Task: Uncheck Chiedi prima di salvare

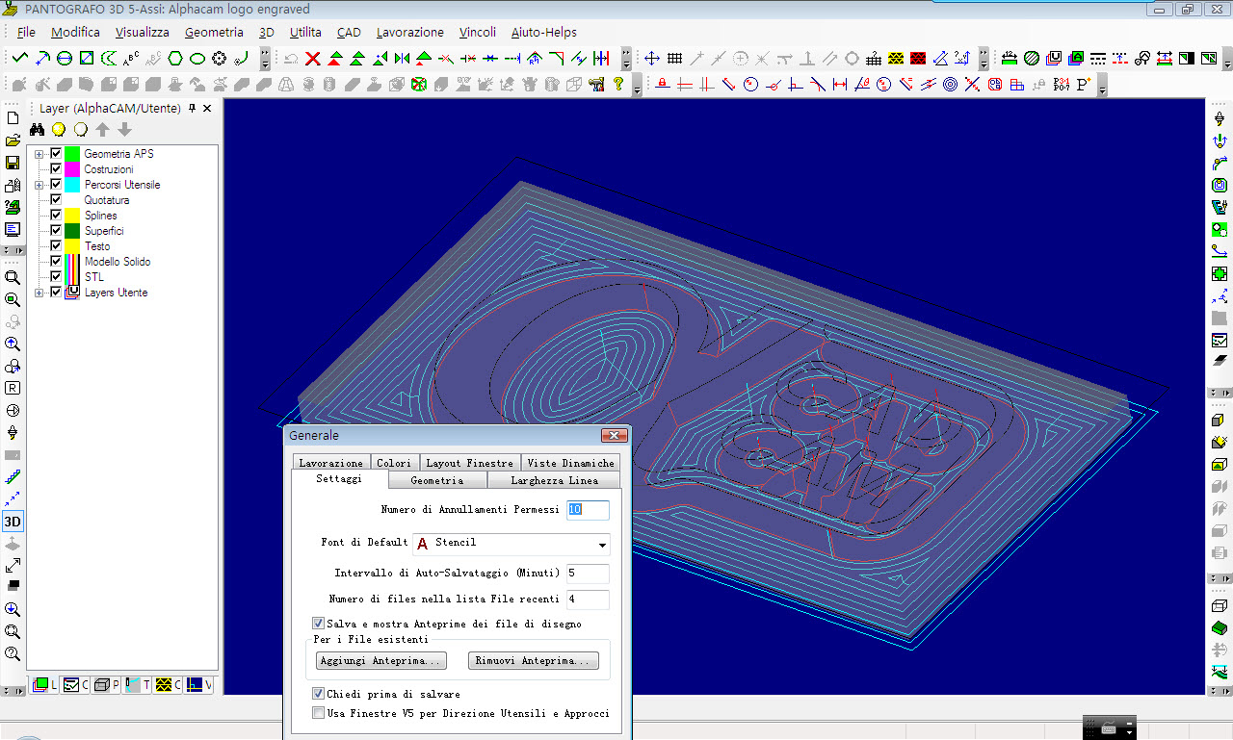Action: click(x=319, y=694)
